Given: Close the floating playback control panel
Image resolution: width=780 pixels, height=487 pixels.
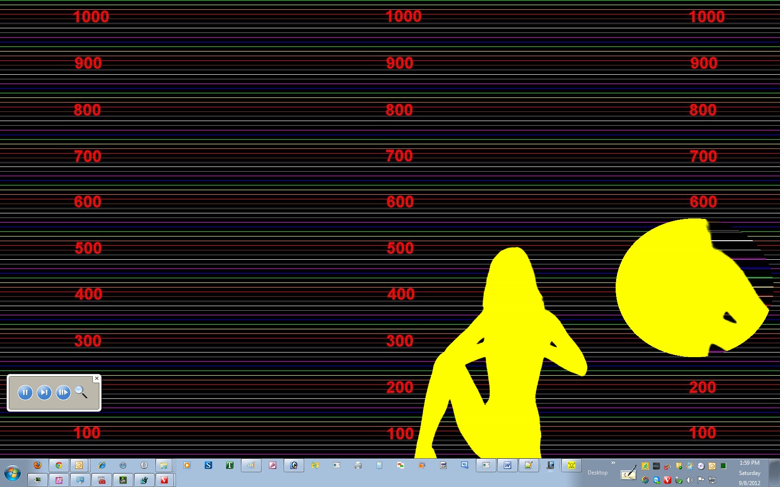Looking at the screenshot, I should point(97,378).
